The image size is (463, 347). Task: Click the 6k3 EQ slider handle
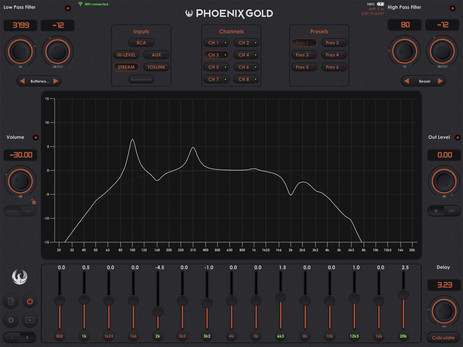tap(281, 297)
